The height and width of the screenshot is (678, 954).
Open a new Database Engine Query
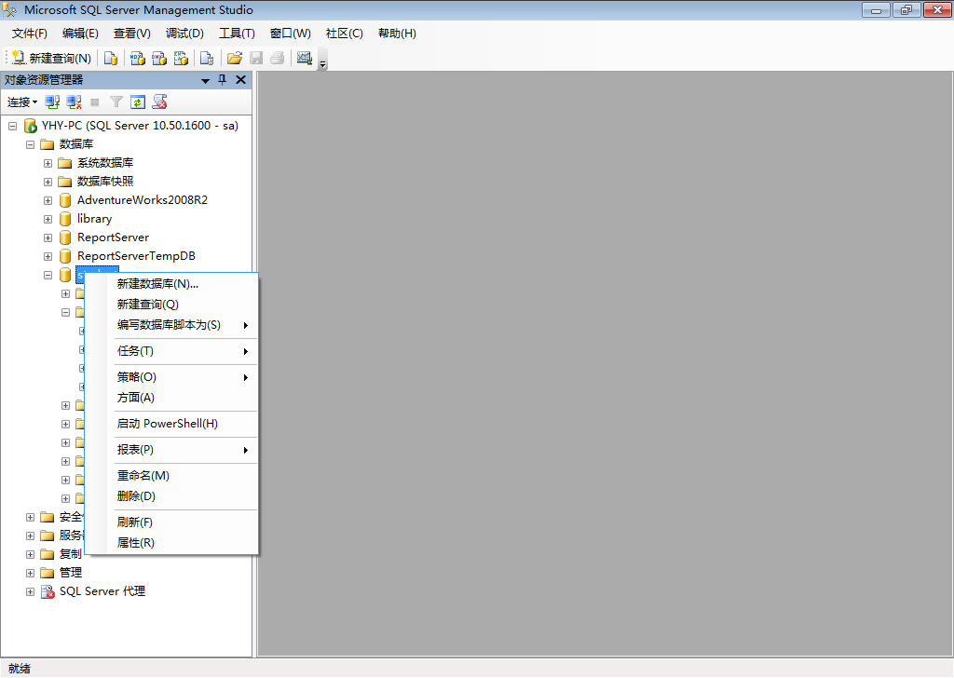coord(111,58)
